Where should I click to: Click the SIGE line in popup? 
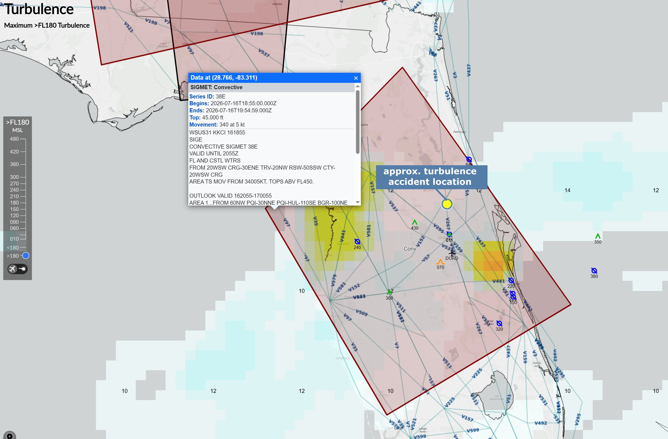coord(196,140)
